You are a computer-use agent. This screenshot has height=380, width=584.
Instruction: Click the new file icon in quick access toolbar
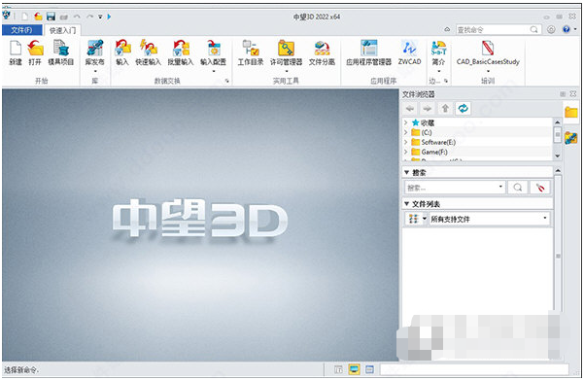click(x=24, y=17)
